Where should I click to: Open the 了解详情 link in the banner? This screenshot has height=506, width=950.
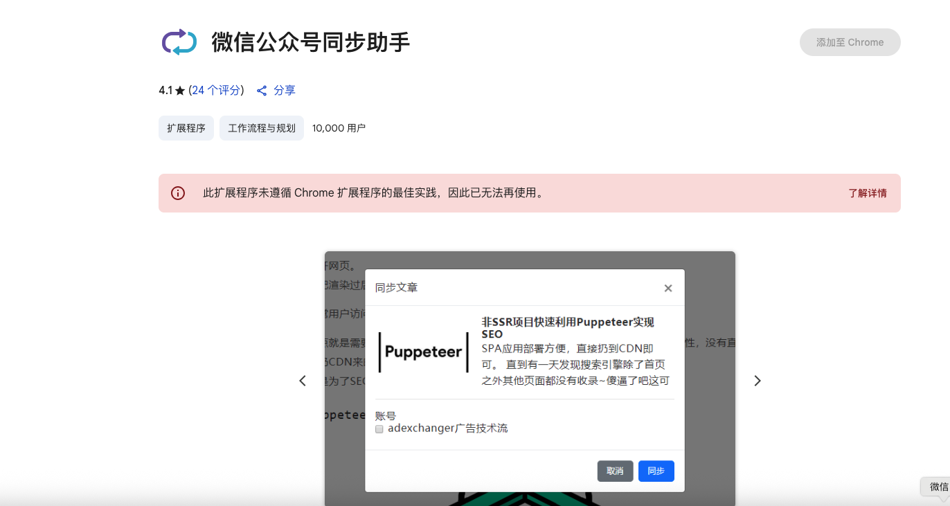868,193
